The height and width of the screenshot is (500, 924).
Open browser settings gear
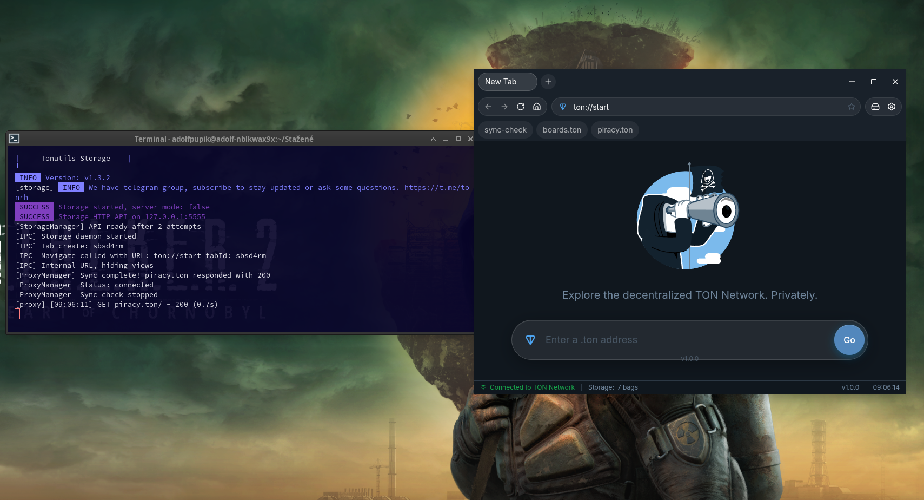point(892,107)
